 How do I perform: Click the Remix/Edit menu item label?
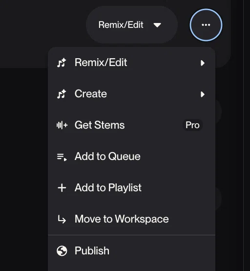(101, 63)
